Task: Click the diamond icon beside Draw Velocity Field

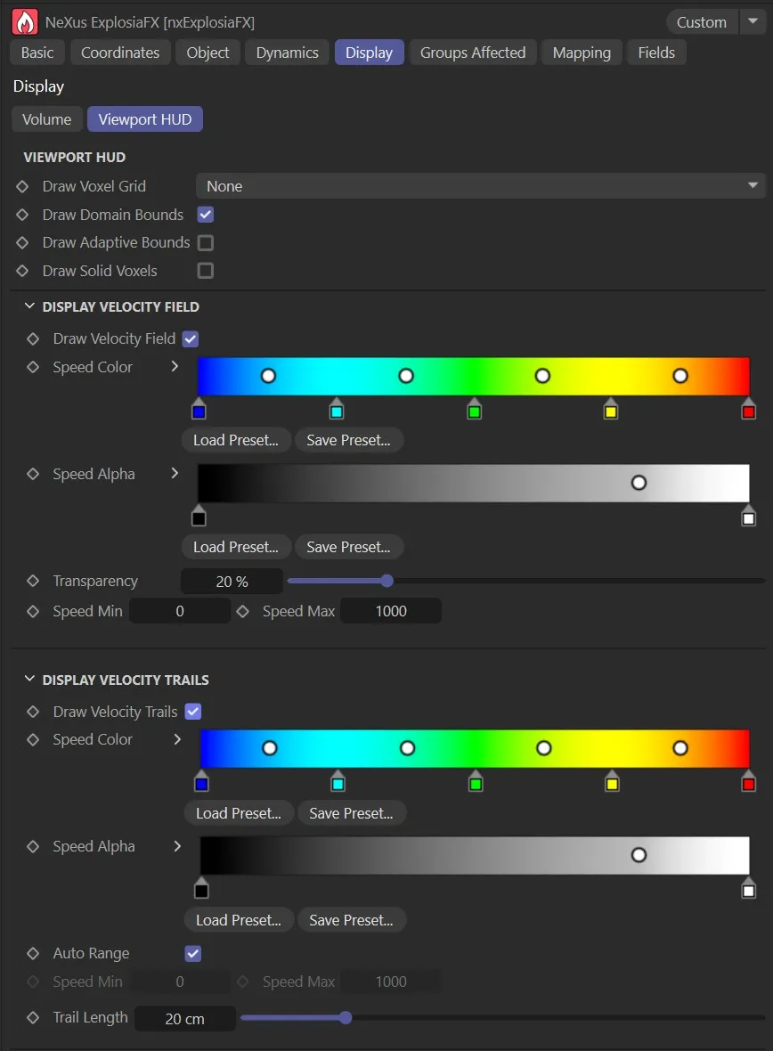Action: click(32, 338)
